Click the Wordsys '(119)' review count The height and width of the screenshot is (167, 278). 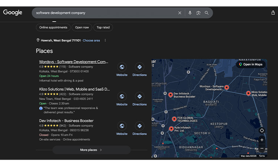tap(62, 67)
